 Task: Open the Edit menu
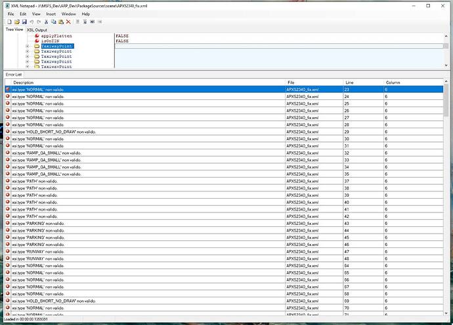tap(23, 14)
